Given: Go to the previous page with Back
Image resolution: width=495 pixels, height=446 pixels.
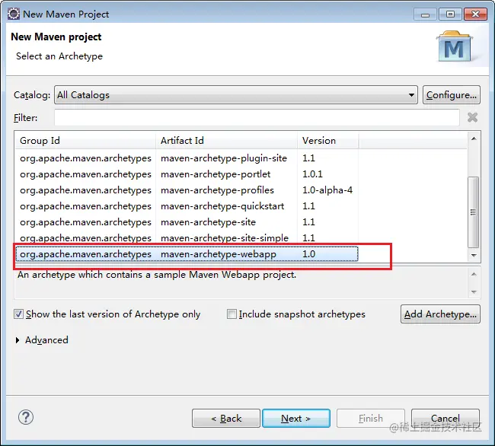Looking at the screenshot, I should (226, 419).
